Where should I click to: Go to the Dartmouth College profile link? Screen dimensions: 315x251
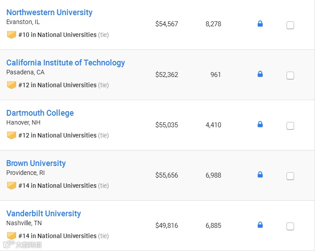(40, 113)
